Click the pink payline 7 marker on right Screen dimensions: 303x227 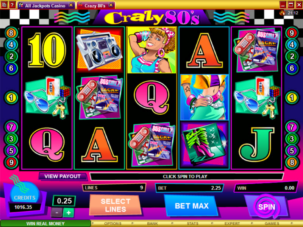coord(292,127)
